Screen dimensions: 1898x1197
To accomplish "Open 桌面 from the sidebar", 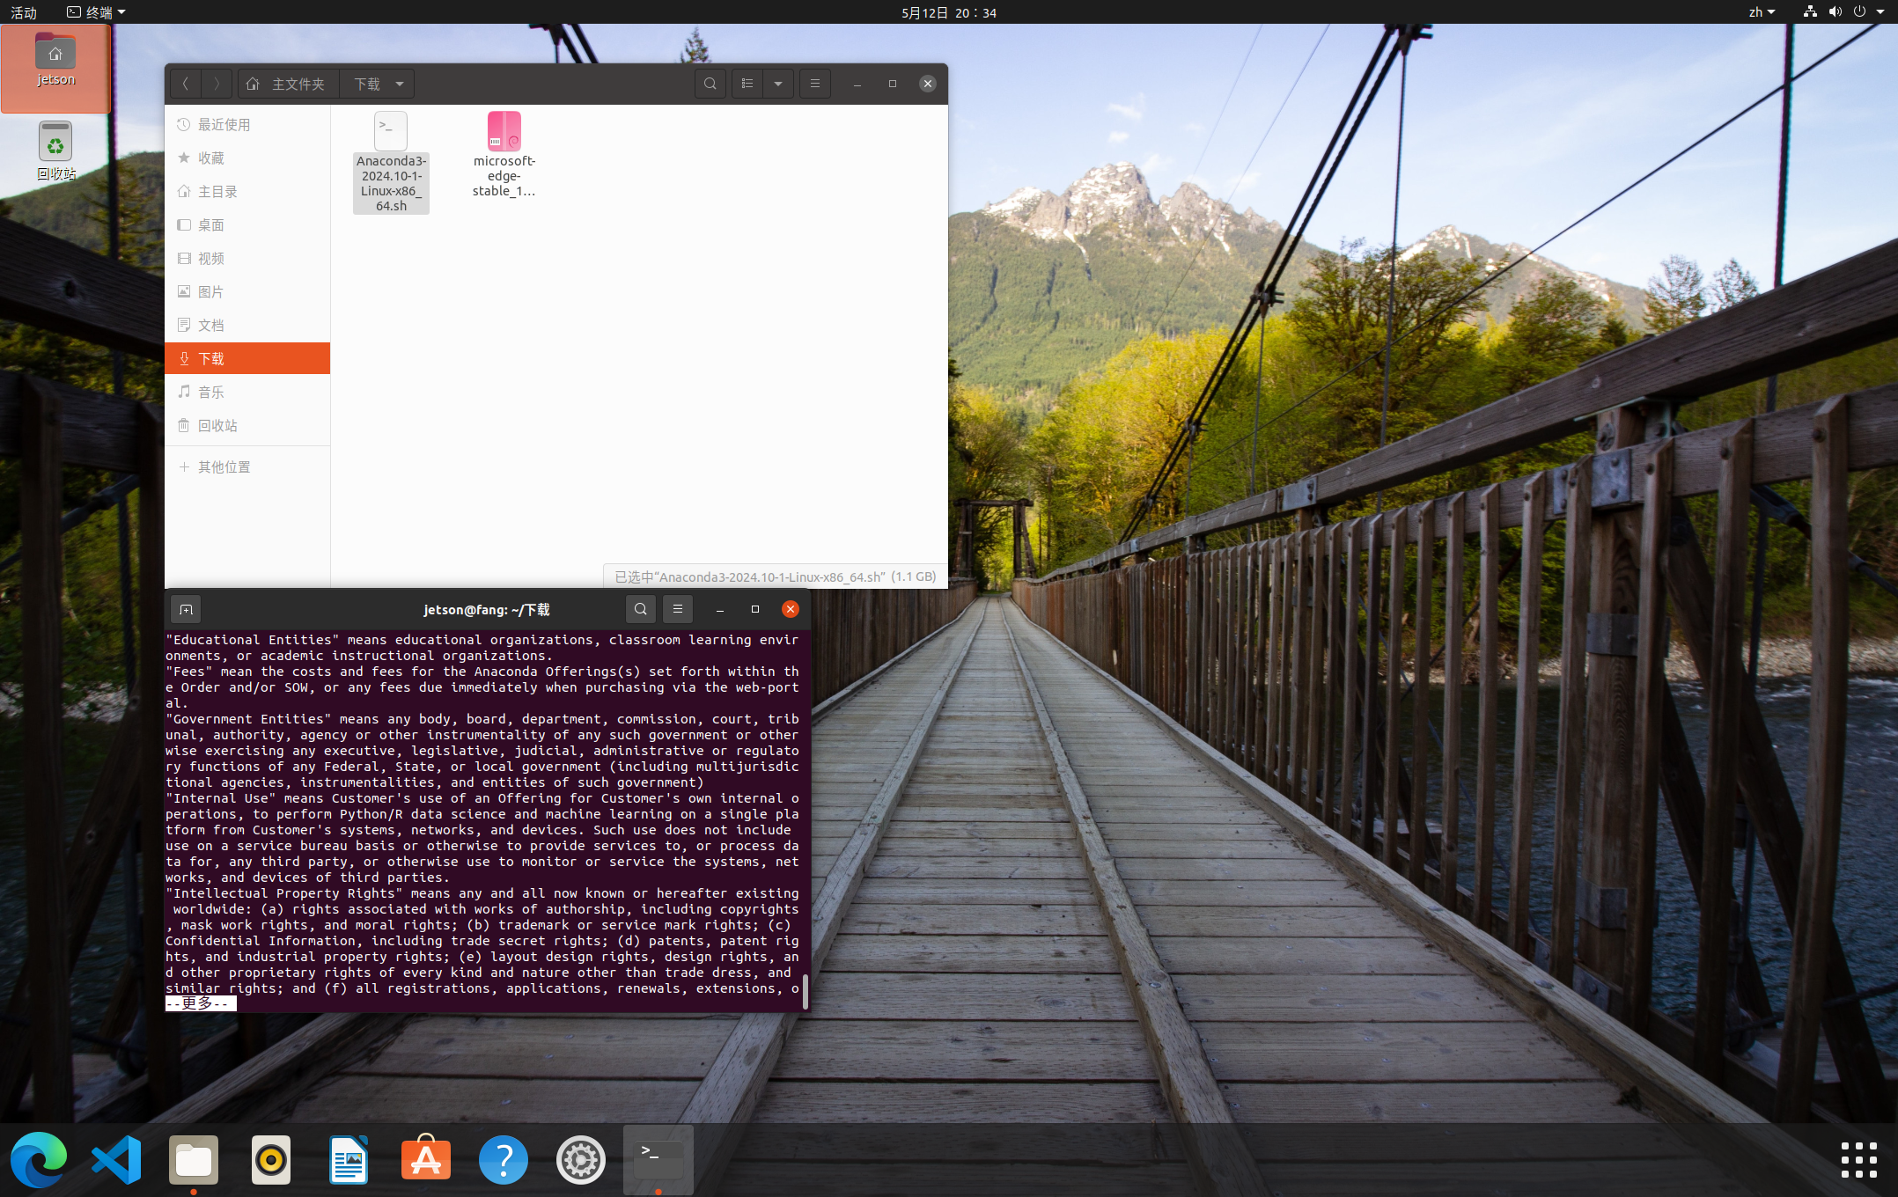I will pyautogui.click(x=247, y=224).
